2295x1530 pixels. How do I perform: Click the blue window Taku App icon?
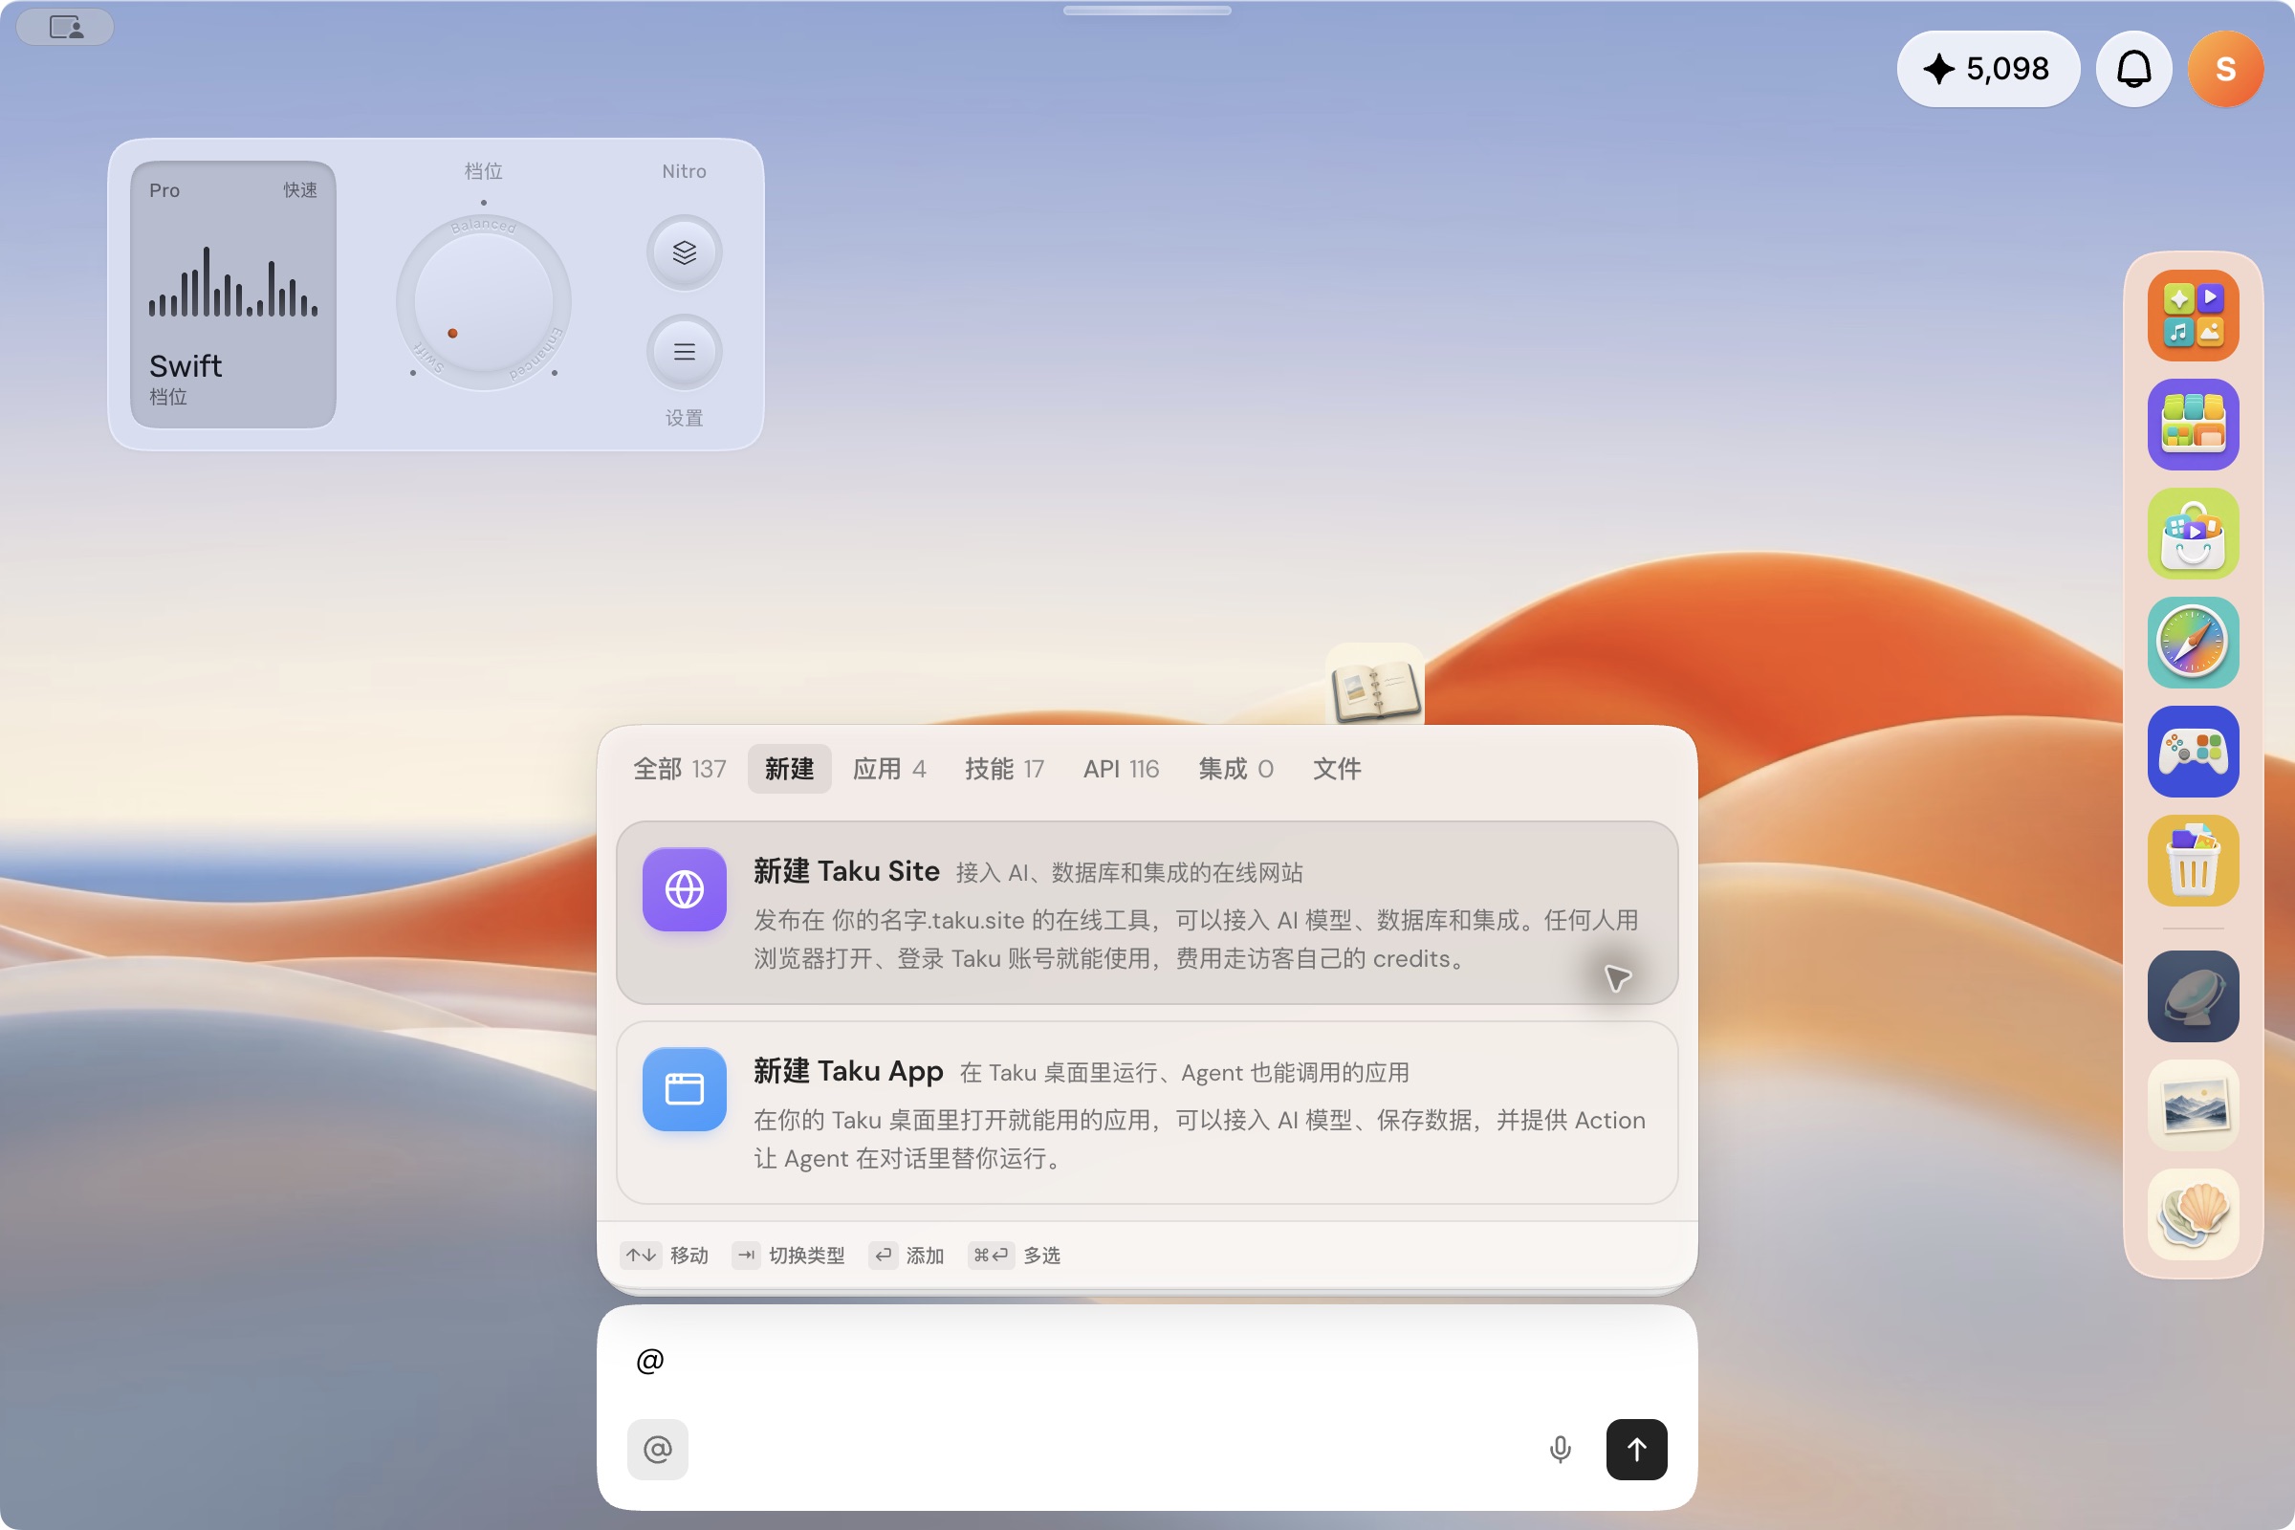(x=684, y=1089)
